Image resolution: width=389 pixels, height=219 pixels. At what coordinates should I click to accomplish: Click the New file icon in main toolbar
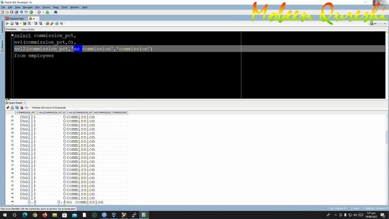coord(2,12)
